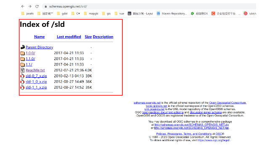Open the 1.0.0/ directory link
Image resolution: width=278 pixels, height=155 pixels.
tap(30, 53)
